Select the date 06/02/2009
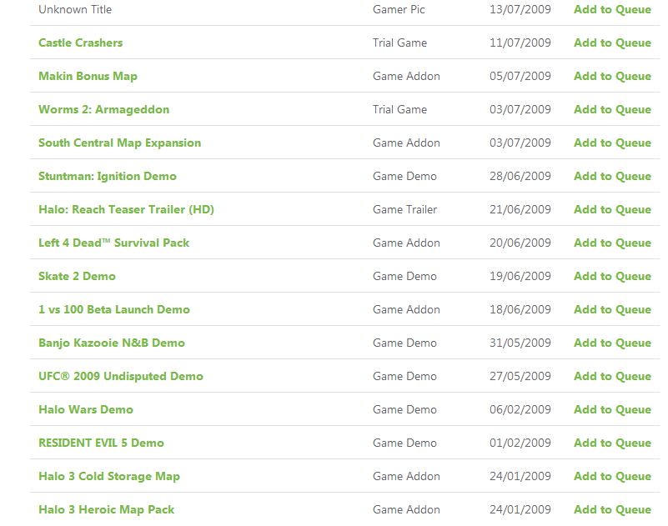Image resolution: width=668 pixels, height=526 pixels. (520, 409)
